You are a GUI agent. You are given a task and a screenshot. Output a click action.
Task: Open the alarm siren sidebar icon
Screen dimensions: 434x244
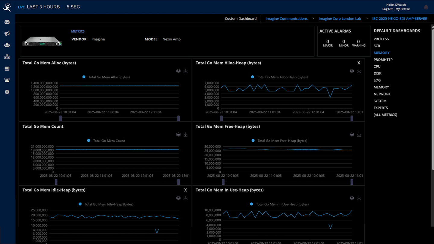[x=7, y=80]
